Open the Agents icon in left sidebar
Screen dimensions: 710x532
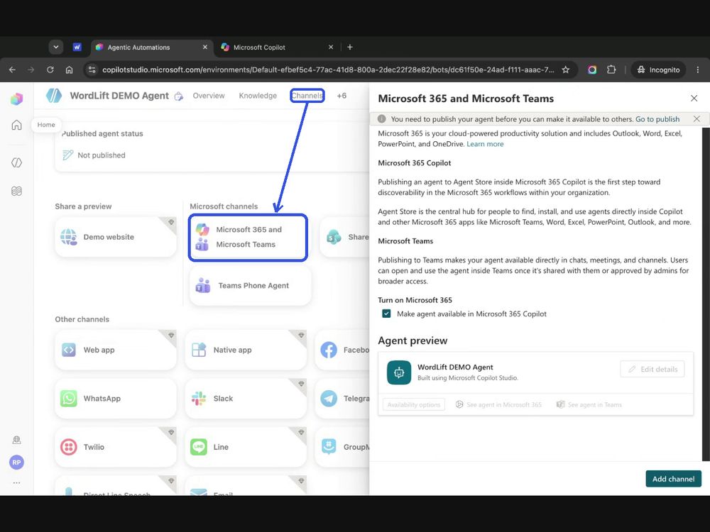[x=17, y=162]
